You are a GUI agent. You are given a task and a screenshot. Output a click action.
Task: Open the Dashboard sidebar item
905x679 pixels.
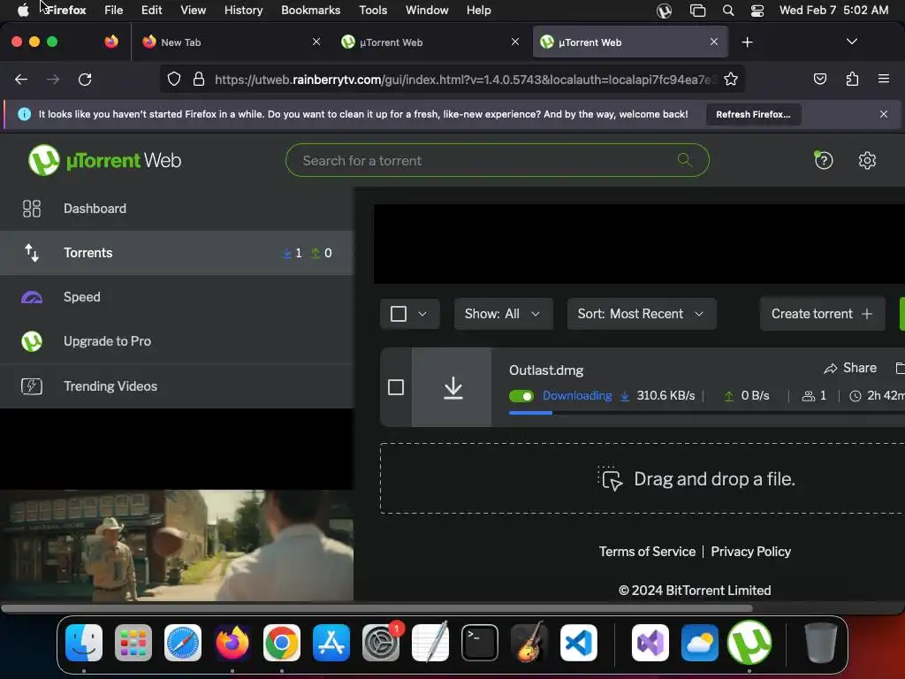point(176,209)
